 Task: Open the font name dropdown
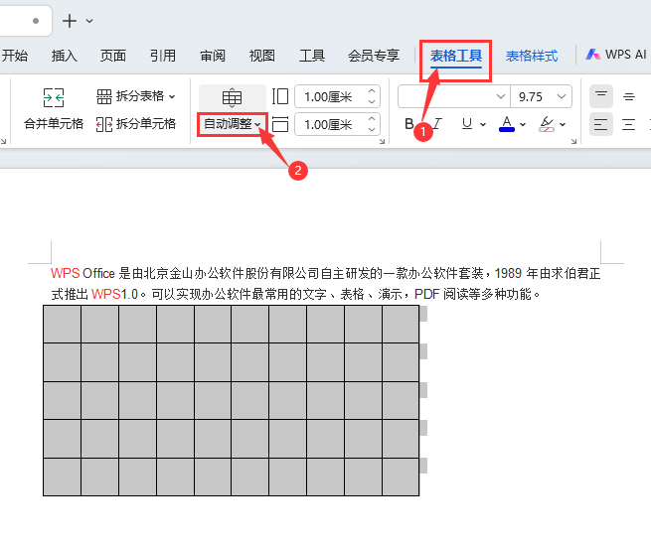(501, 96)
